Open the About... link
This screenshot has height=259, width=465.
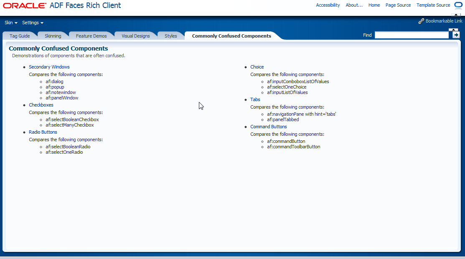tap(354, 5)
